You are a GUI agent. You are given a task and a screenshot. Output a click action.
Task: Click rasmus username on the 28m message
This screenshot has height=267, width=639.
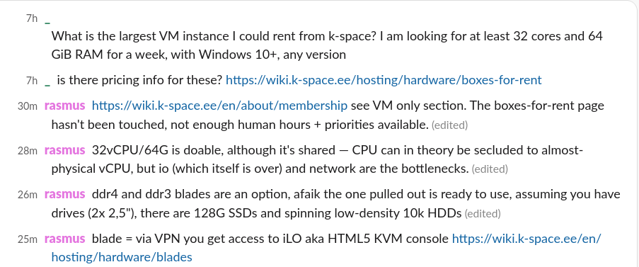[x=65, y=150]
